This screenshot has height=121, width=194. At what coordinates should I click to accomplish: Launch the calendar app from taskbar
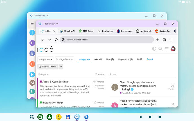point(40,117)
